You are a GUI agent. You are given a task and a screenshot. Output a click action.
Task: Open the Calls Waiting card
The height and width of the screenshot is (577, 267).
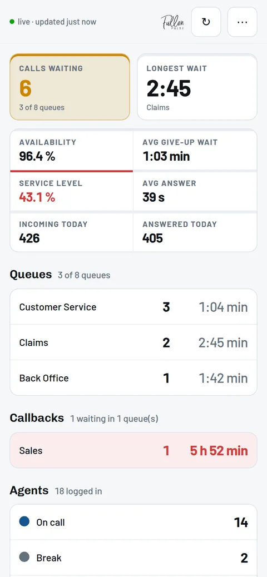pos(70,87)
